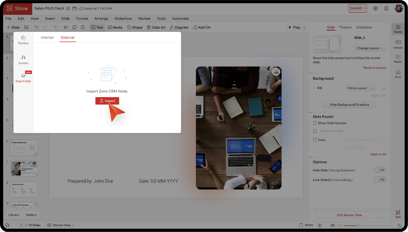Viewport: 408px width, 232px height.
Task: Toggle the Lock Slide(s) switch
Action: (380, 179)
